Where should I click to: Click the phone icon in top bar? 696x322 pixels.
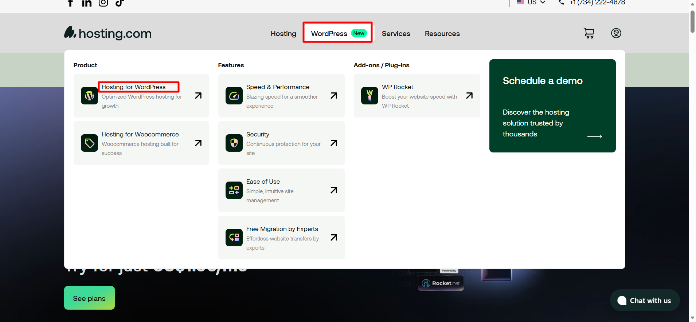click(562, 2)
